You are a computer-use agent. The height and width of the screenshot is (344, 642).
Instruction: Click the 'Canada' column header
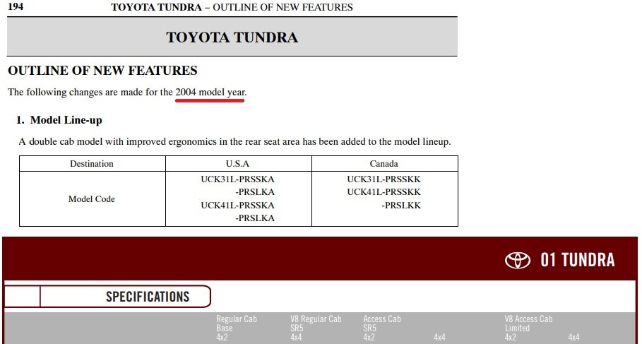point(384,163)
